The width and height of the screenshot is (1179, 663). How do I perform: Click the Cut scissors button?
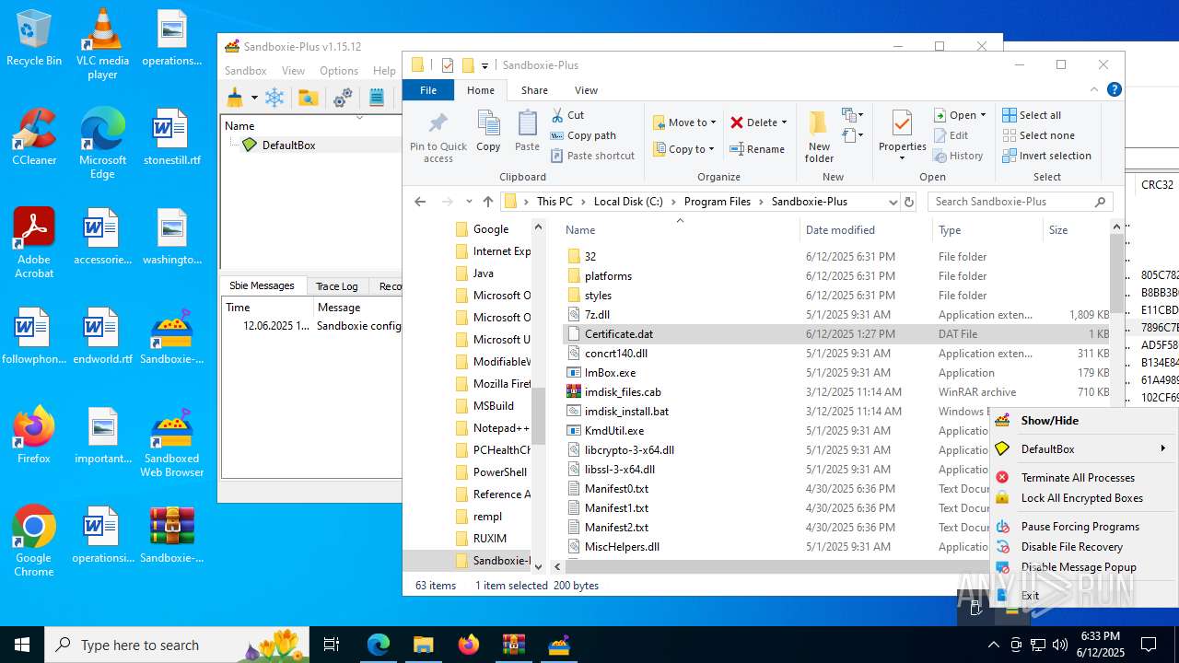(567, 115)
